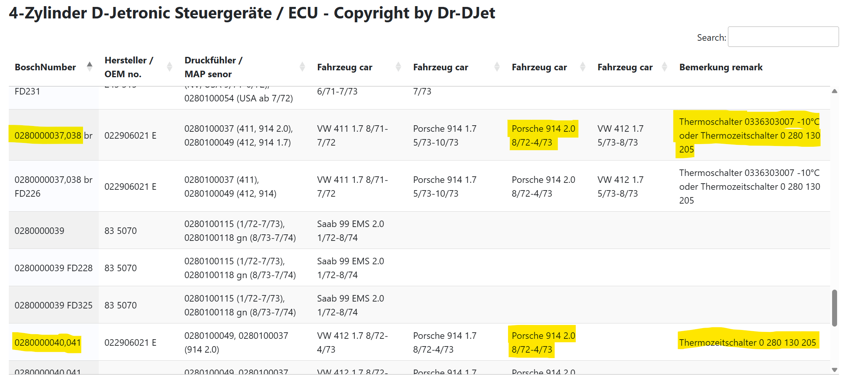849x383 pixels.
Task: Click fourth Fahrzeug car column sort arrows
Action: (664, 67)
